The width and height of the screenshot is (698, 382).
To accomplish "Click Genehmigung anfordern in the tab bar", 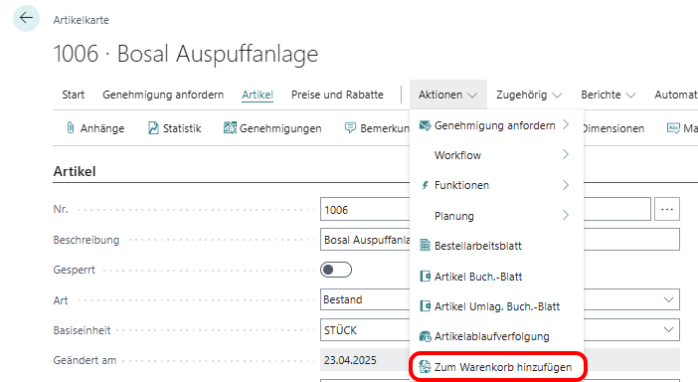I will [x=163, y=95].
